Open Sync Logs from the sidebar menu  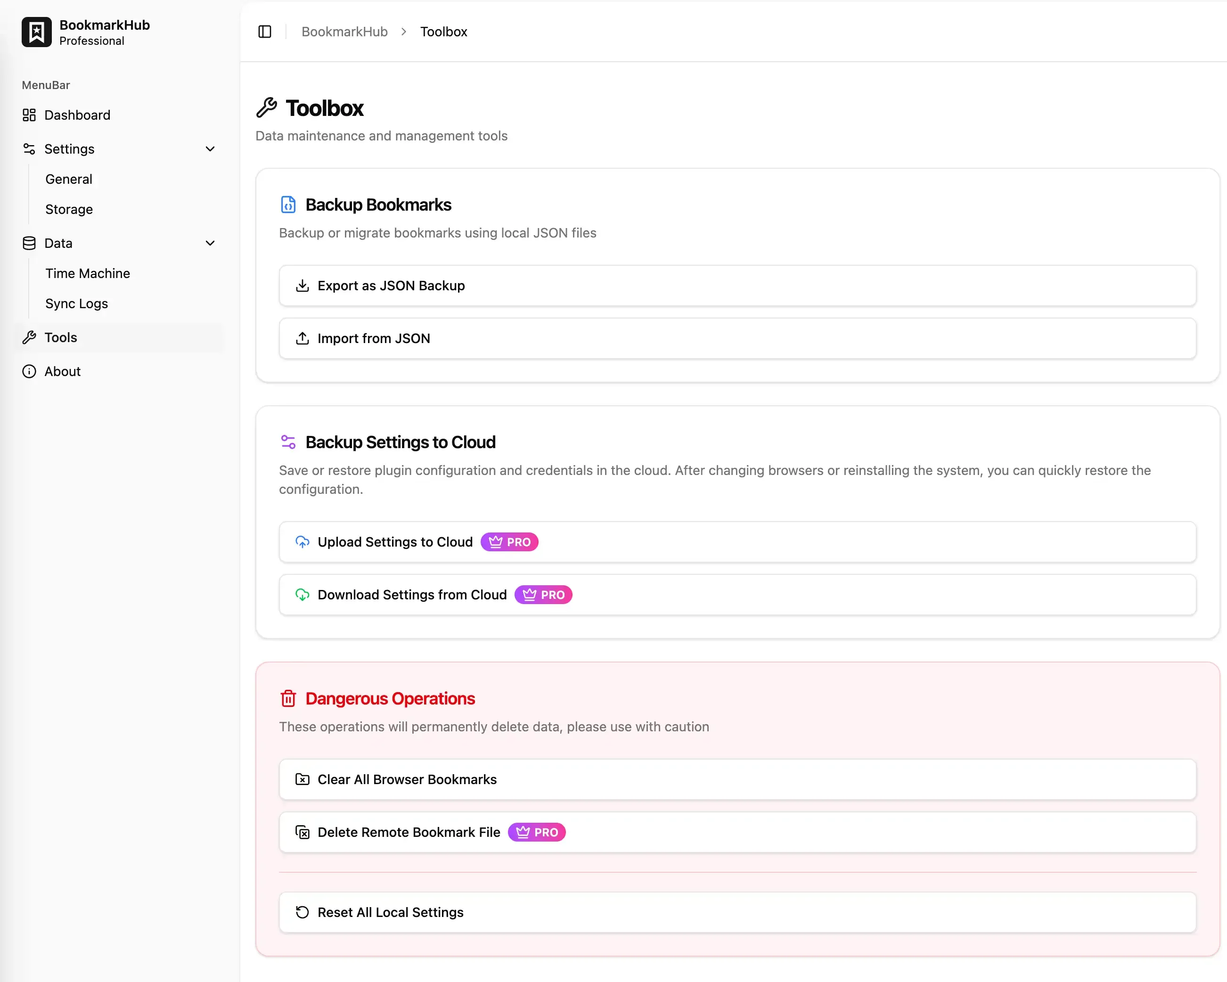click(x=76, y=303)
